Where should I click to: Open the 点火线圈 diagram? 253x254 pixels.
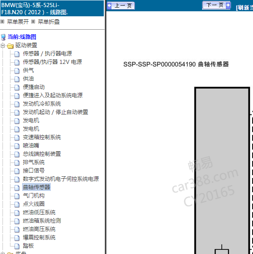point(34,204)
